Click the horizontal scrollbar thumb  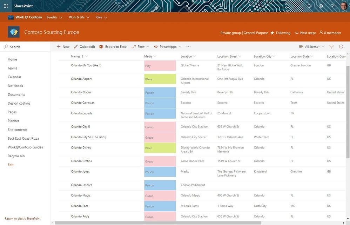(158, 223)
